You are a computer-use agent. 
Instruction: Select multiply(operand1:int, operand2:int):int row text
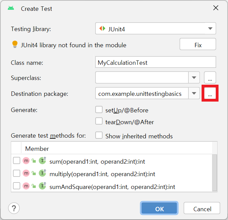102,174
